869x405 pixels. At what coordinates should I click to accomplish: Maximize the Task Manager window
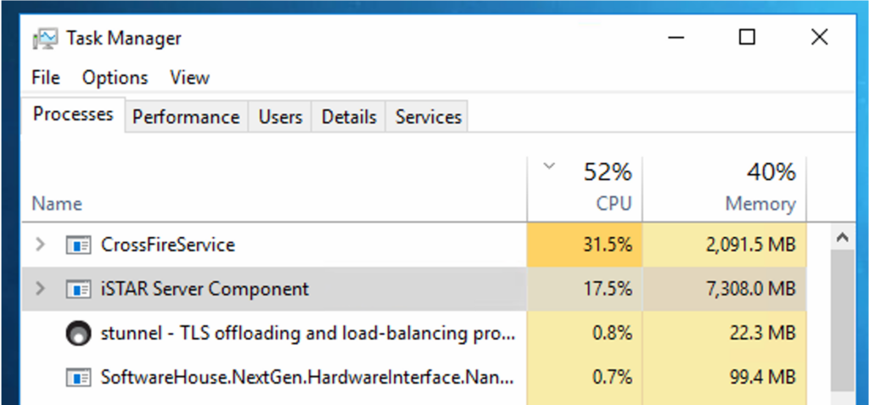tap(747, 37)
